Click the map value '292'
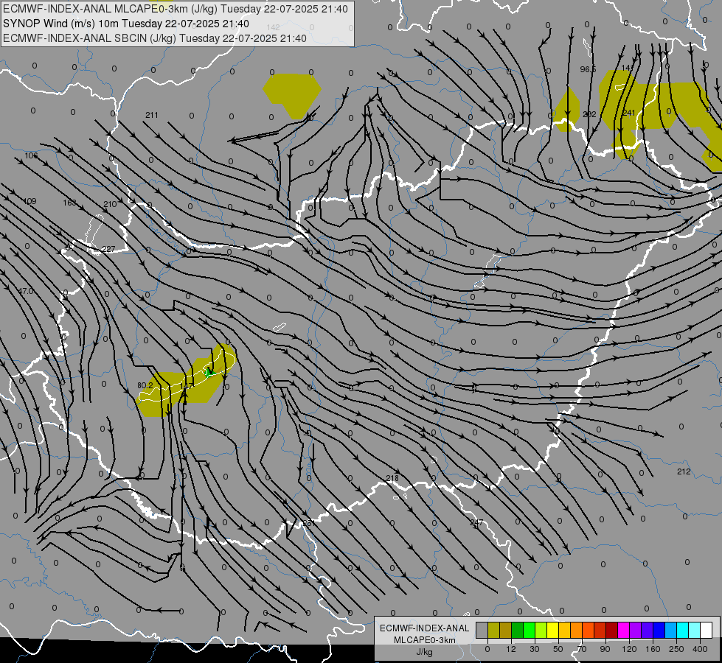 coord(589,114)
